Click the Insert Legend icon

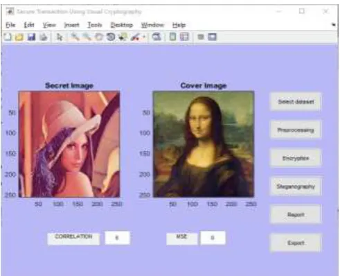184,37
